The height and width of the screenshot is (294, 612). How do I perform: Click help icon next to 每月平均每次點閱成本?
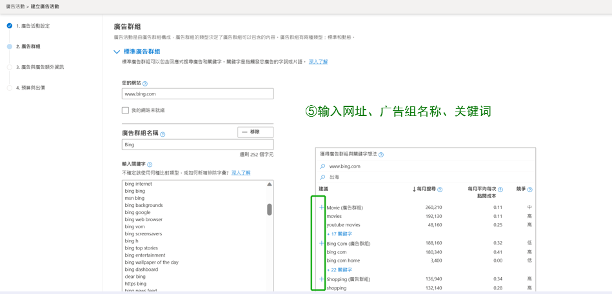click(x=500, y=190)
